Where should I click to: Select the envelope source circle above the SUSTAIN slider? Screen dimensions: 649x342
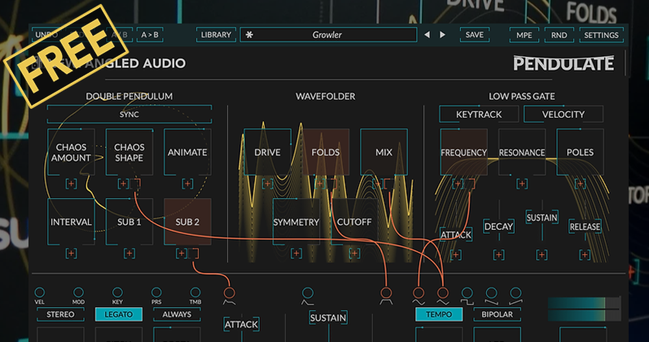coord(308,293)
